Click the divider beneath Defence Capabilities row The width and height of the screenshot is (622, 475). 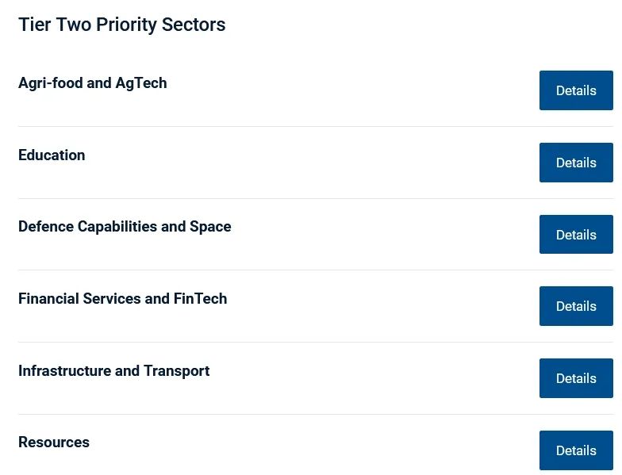(316, 270)
